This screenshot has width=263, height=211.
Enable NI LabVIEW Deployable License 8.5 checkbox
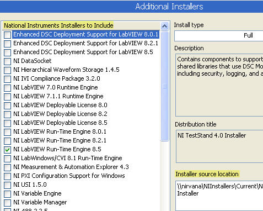pos(7,123)
